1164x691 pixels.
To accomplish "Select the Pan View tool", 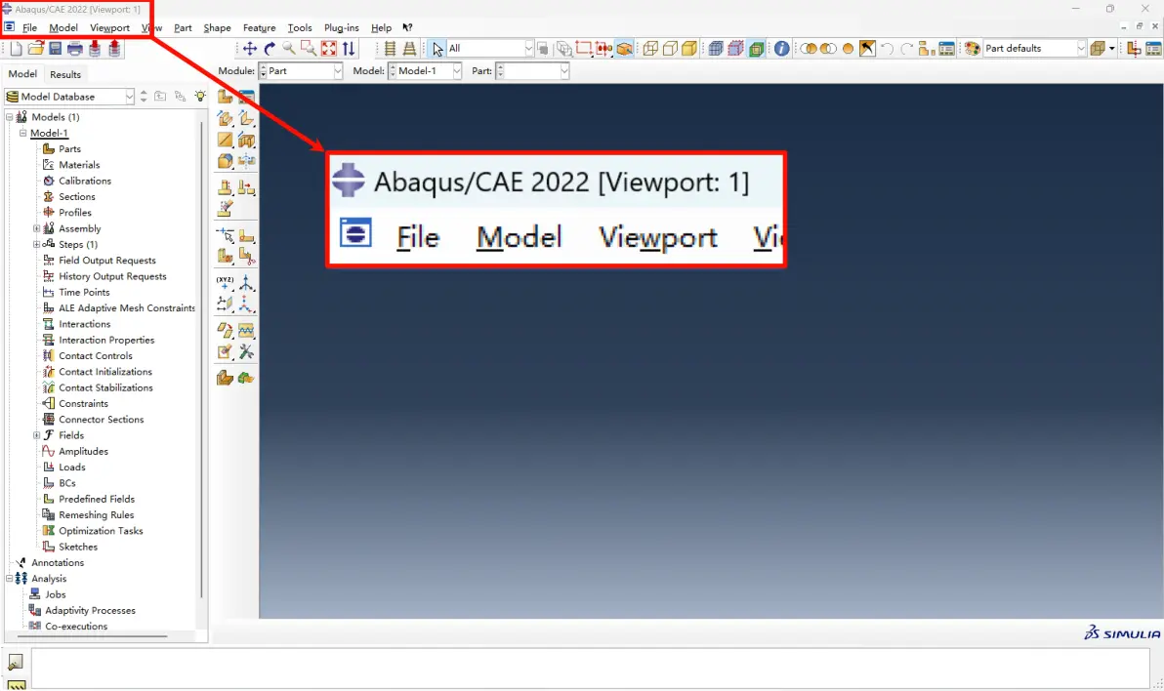I will (x=250, y=49).
